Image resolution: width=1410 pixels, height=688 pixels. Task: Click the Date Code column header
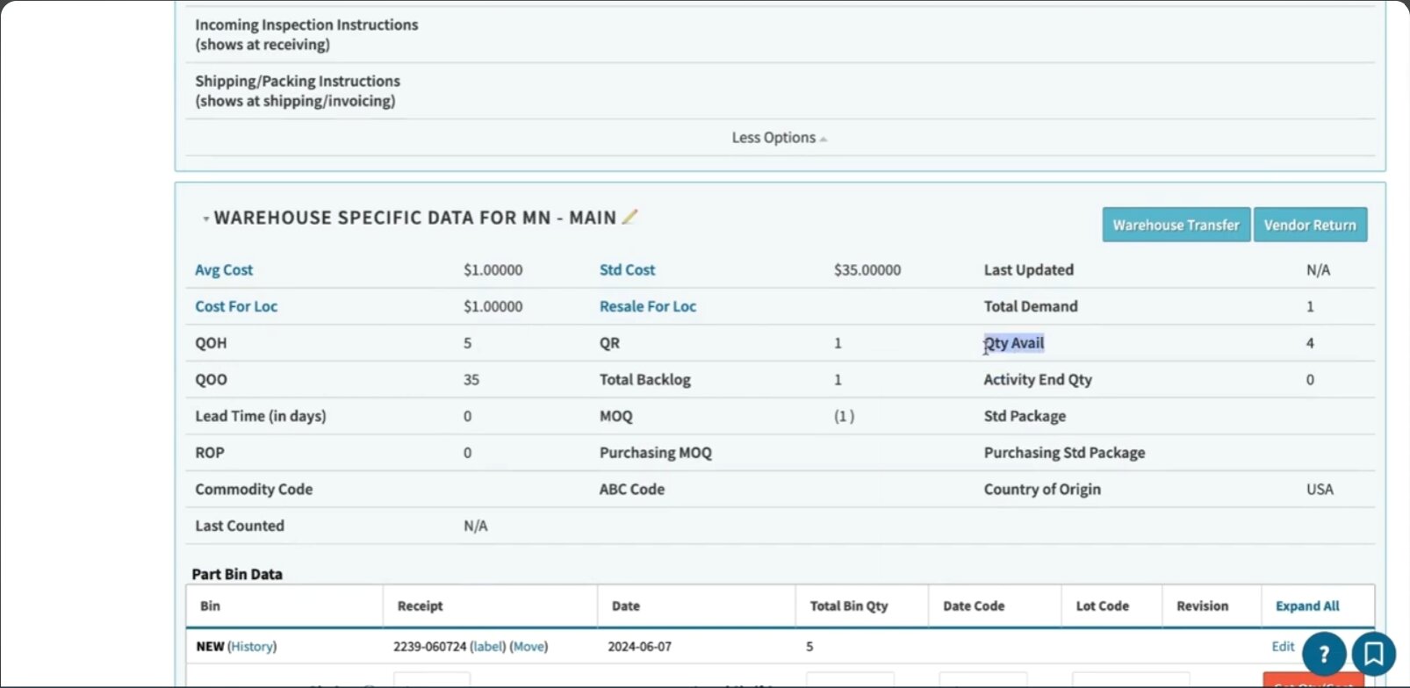(973, 606)
